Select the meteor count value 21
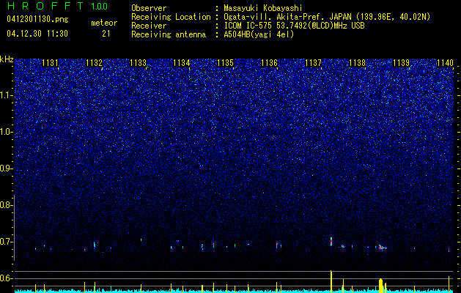Viewport: 461px width, 293px height. (x=106, y=34)
